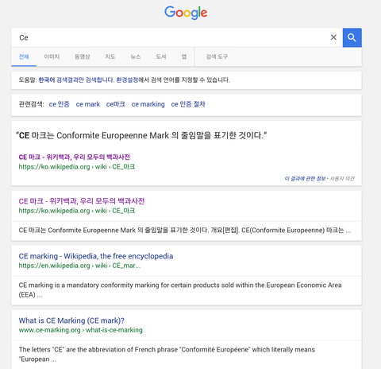Image resolution: width=381 pixels, height=369 pixels.
Task: Open CE marking - Wikipedia English result
Action: pos(96,256)
